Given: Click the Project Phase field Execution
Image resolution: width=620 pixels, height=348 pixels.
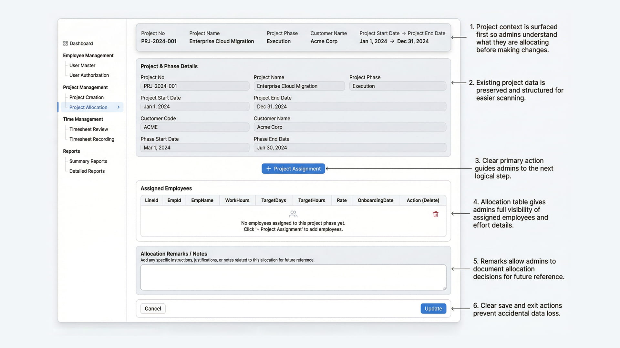Looking at the screenshot, I should (398, 86).
